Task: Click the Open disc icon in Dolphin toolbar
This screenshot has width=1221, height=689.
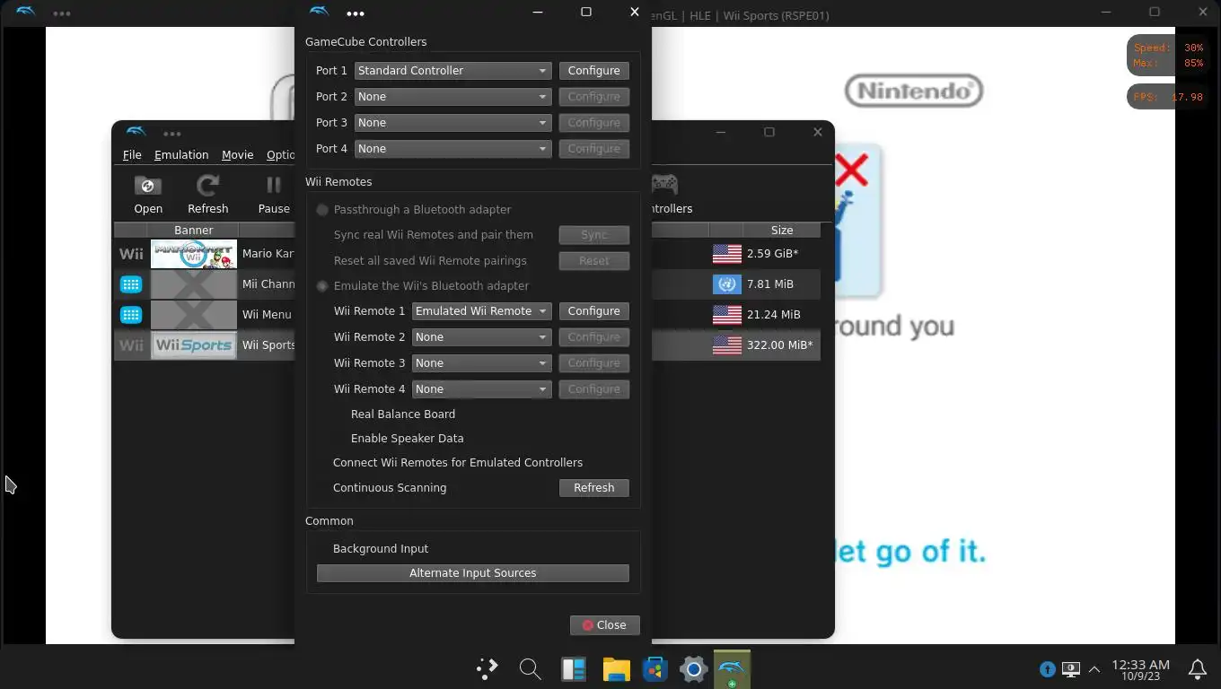Action: 147,186
